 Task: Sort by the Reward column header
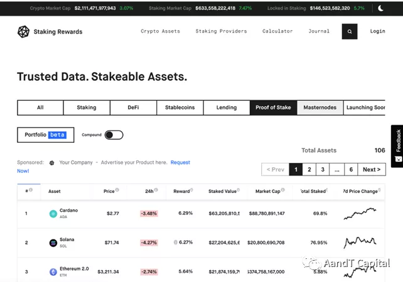(181, 191)
